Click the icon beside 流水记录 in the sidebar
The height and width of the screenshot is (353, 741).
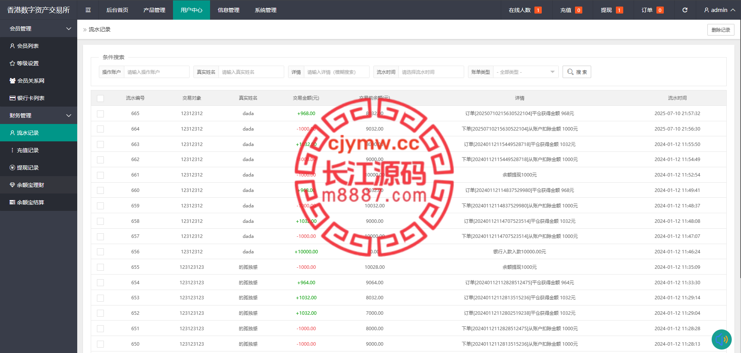12,133
